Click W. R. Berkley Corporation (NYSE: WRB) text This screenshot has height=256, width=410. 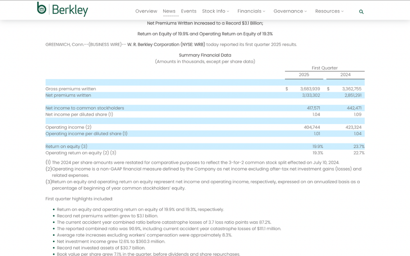click(166, 44)
